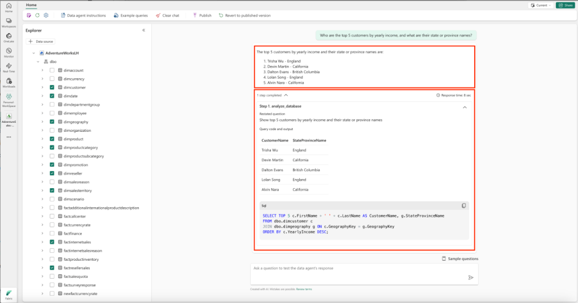Collapse the AdventureWorksLH data source

(x=34, y=52)
